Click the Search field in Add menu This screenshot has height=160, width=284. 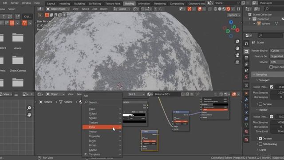(x=102, y=102)
